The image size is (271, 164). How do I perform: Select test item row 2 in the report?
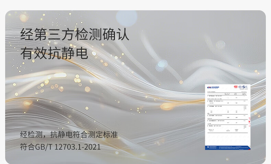[228, 101]
